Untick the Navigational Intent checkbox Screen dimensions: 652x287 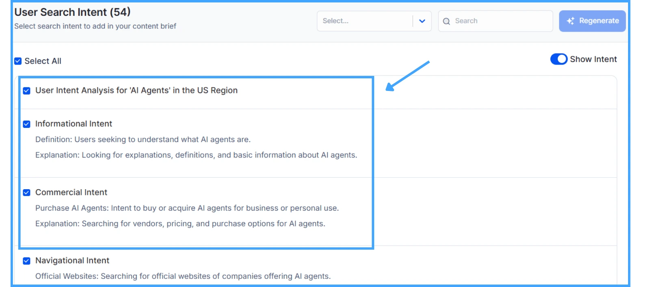click(x=27, y=261)
